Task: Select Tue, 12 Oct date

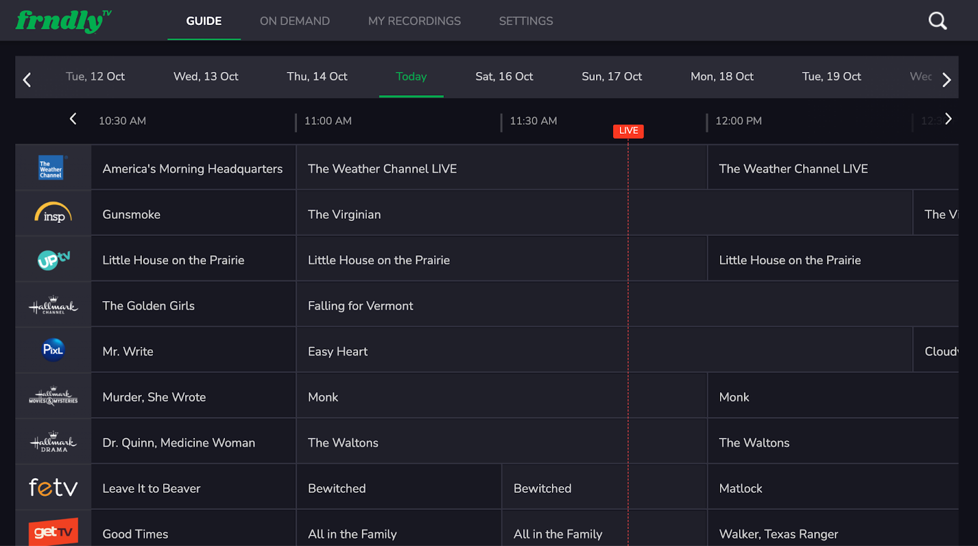Action: (x=95, y=76)
